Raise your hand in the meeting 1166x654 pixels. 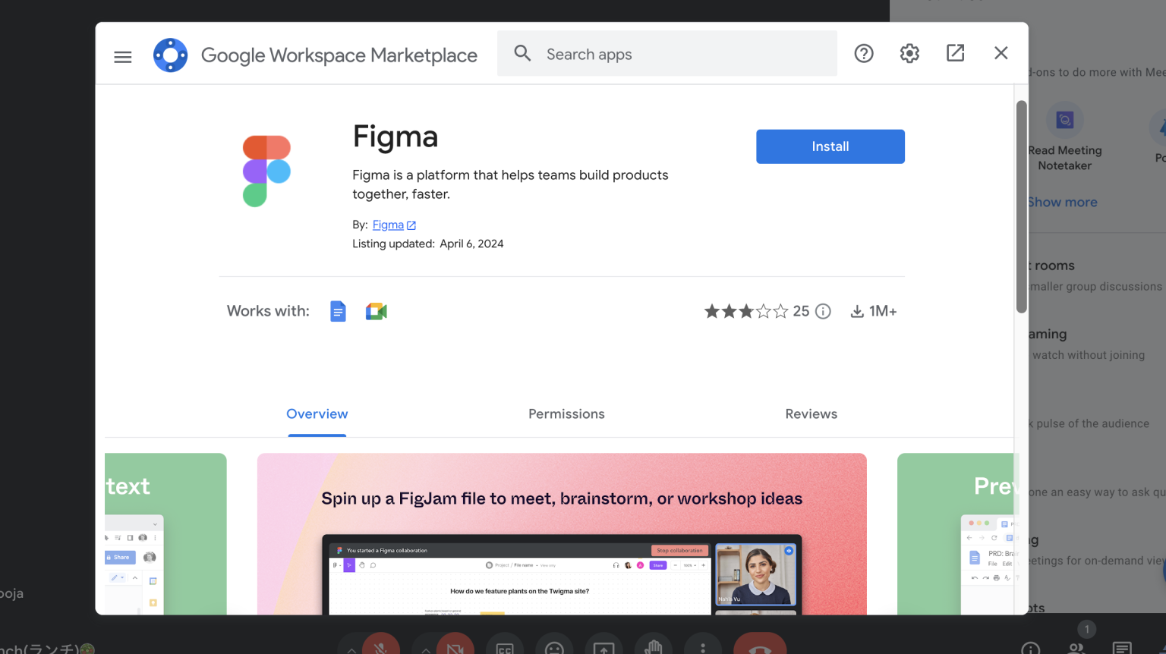[x=654, y=646]
